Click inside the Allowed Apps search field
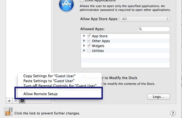The image size is (182, 118). [156, 29]
